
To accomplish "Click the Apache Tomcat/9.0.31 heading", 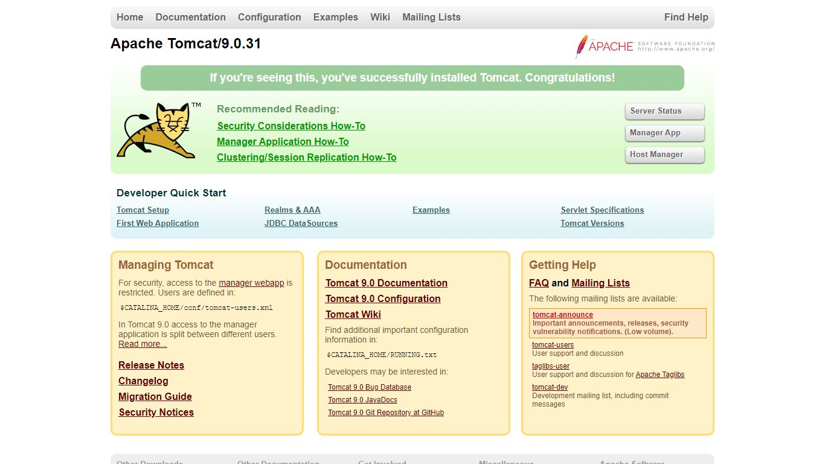I will [x=186, y=43].
